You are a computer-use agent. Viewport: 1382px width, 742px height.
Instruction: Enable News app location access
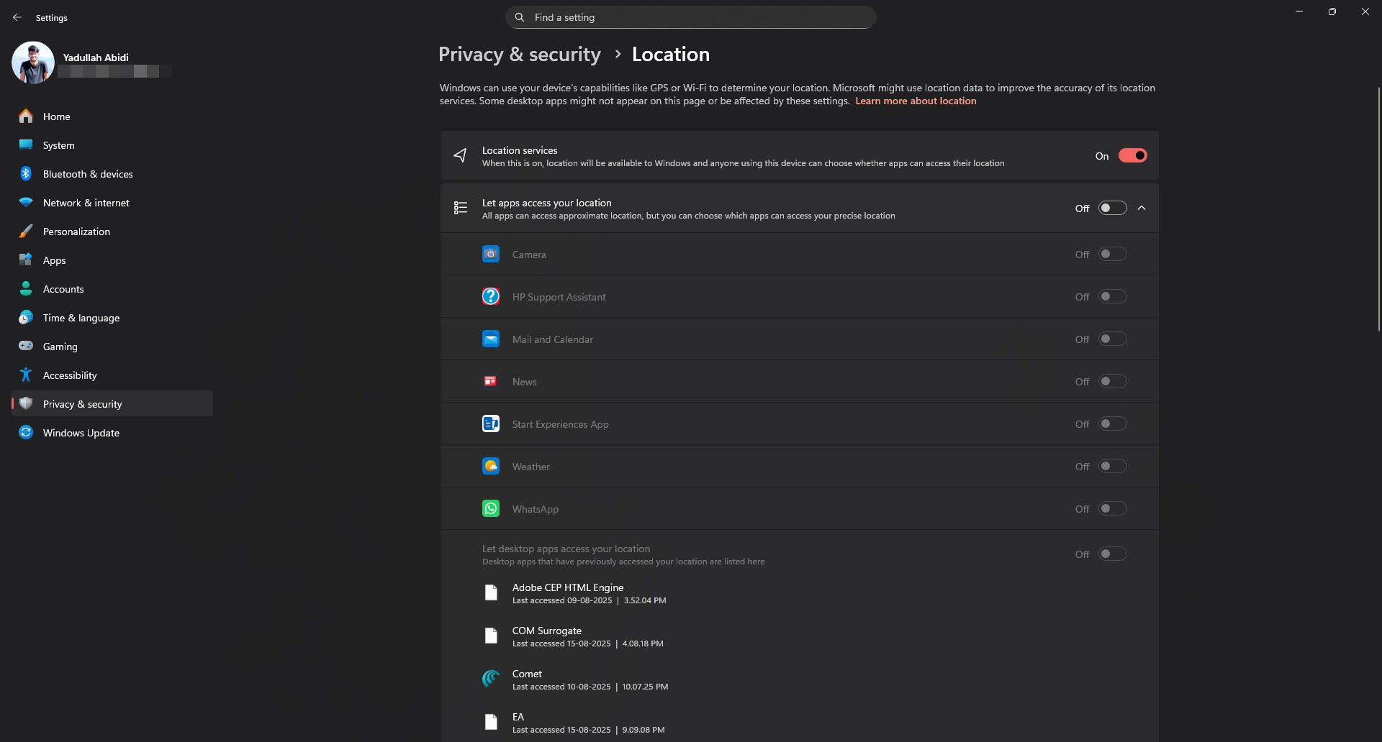point(1111,381)
